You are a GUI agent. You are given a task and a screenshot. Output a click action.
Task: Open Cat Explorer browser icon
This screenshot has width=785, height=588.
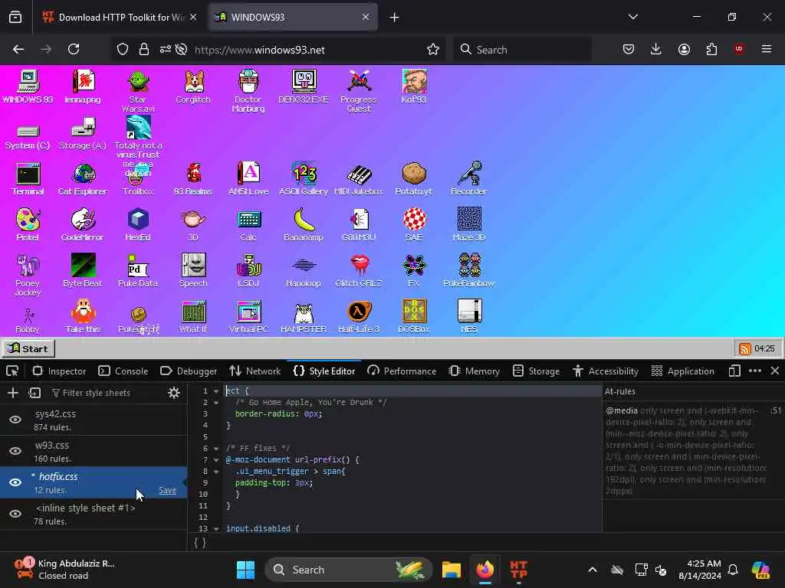pyautogui.click(x=83, y=178)
